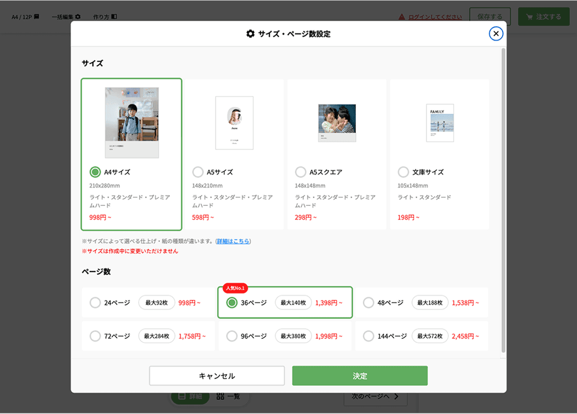Select the A5サイズ radio button
Screen dimensions: 577x414
coord(198,172)
